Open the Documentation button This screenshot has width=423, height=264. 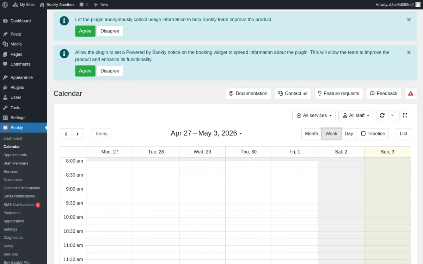[248, 93]
